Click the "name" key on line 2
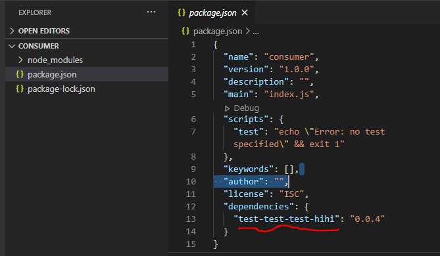This screenshot has height=256, width=440. coord(238,57)
